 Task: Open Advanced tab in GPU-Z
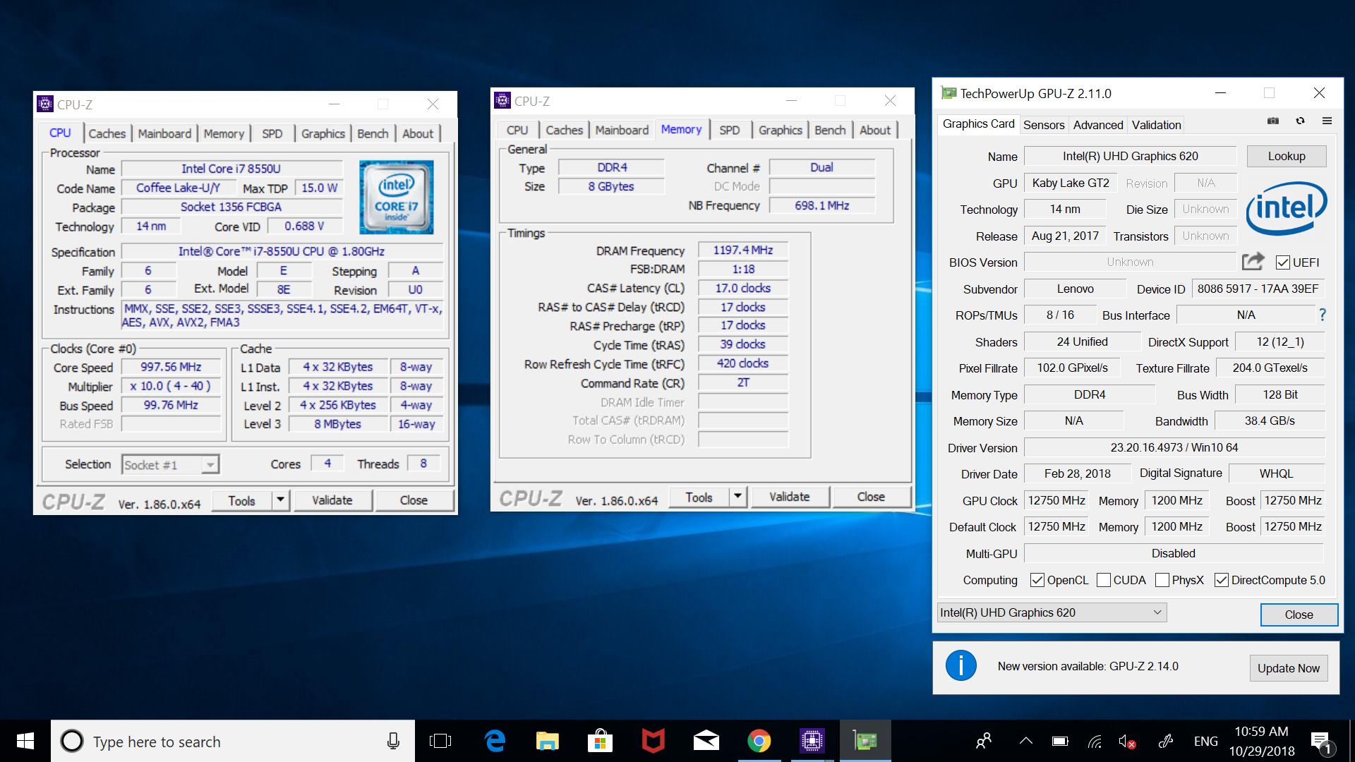[1097, 125]
